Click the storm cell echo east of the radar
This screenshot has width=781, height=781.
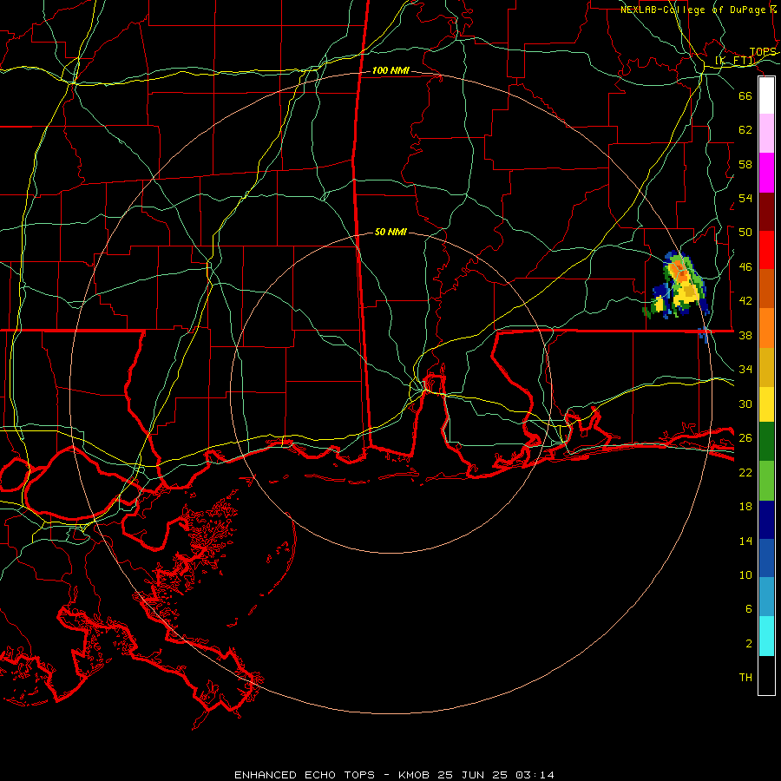coord(678,286)
